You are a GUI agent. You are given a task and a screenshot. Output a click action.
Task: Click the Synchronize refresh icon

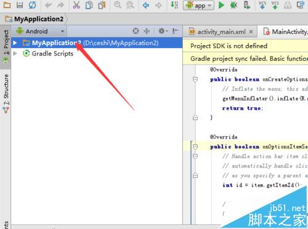tap(33, 5)
